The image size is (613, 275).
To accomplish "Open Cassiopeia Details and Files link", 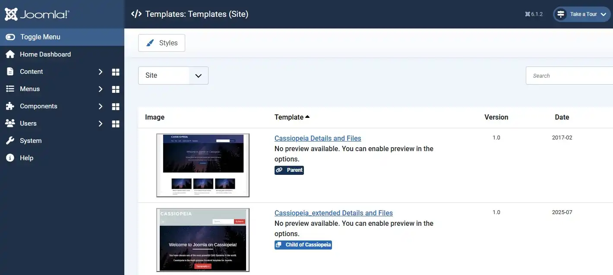I will (318, 139).
